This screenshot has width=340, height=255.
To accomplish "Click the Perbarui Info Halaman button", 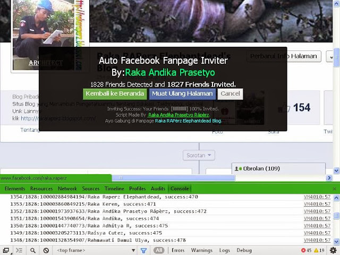I will (x=284, y=56).
